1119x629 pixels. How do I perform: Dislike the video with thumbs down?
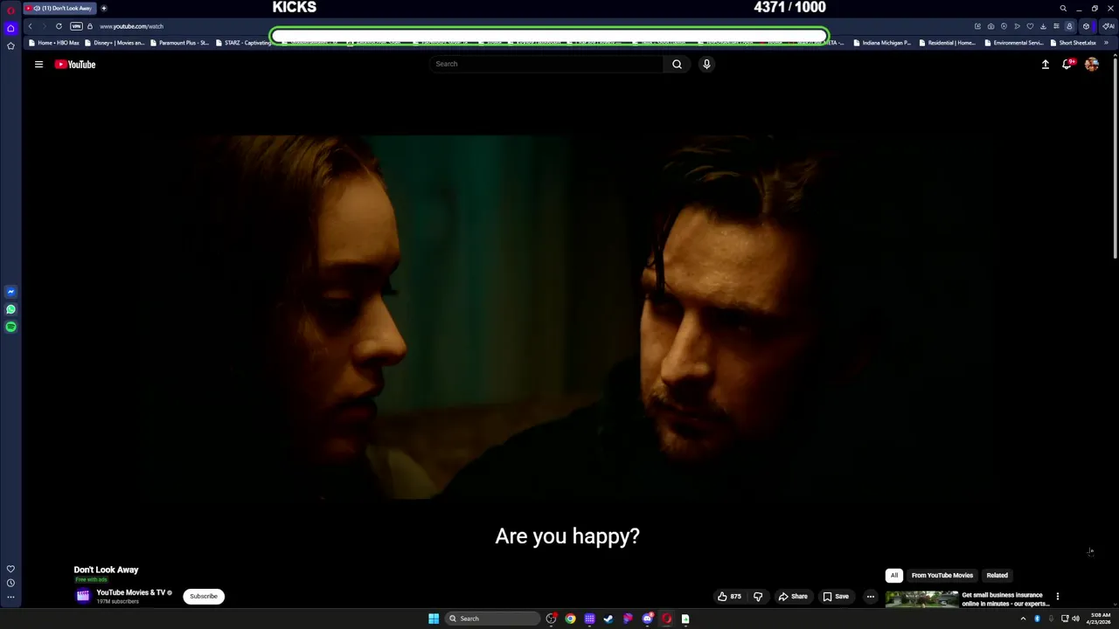[758, 597]
